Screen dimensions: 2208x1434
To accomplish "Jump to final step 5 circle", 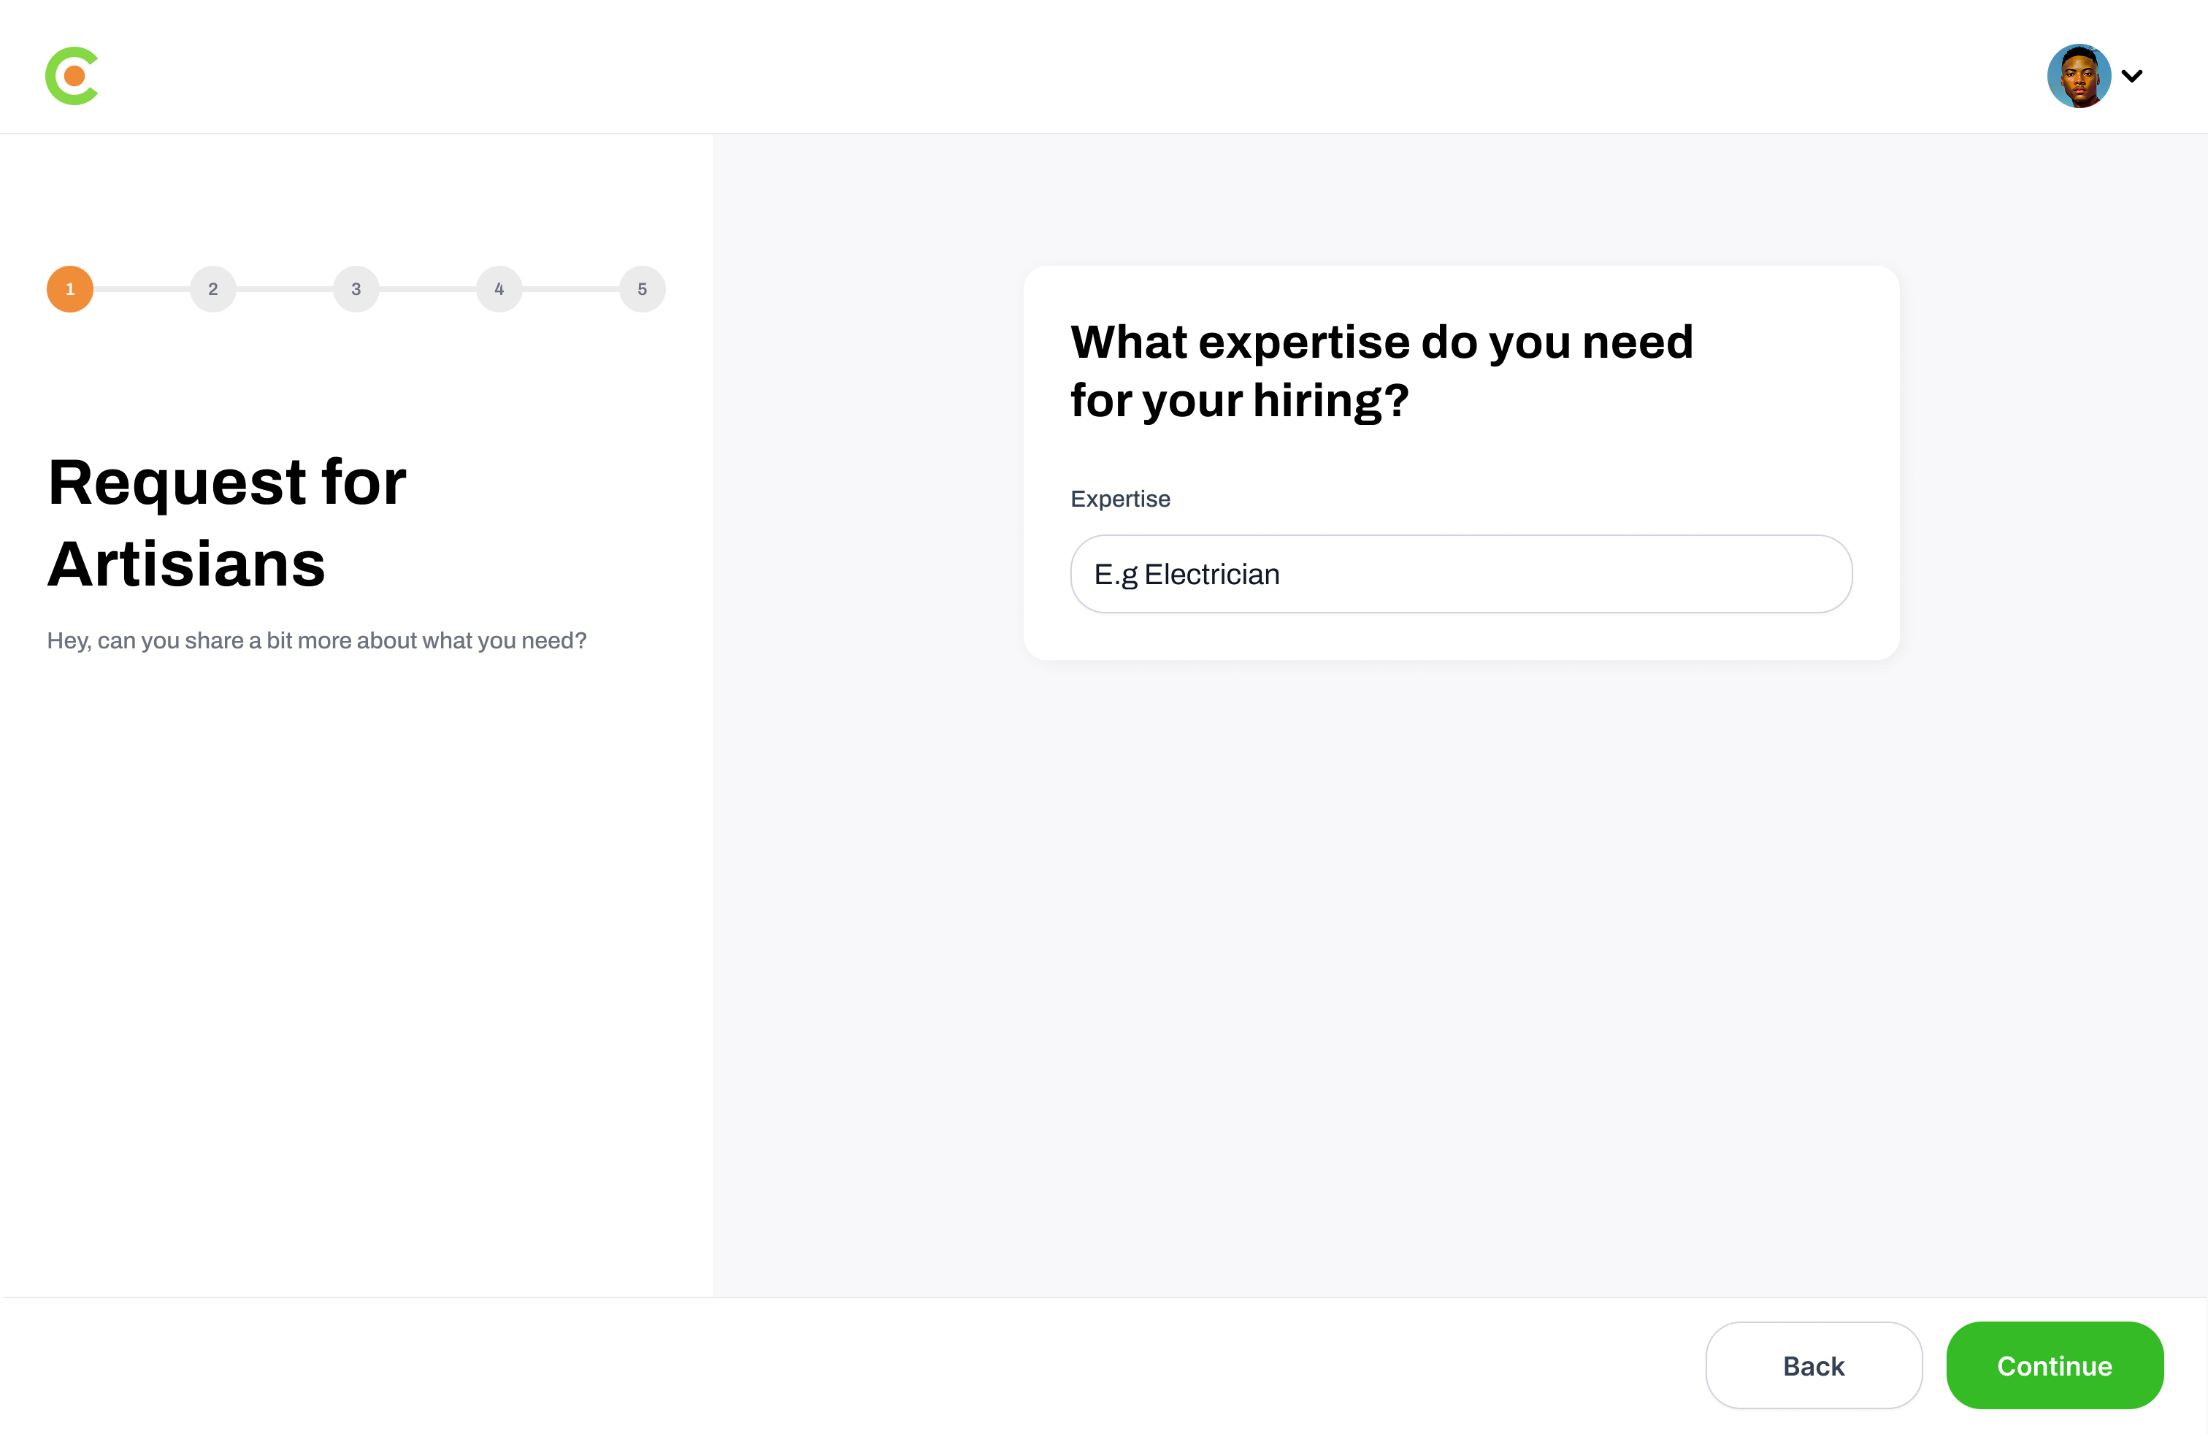I will [x=642, y=289].
